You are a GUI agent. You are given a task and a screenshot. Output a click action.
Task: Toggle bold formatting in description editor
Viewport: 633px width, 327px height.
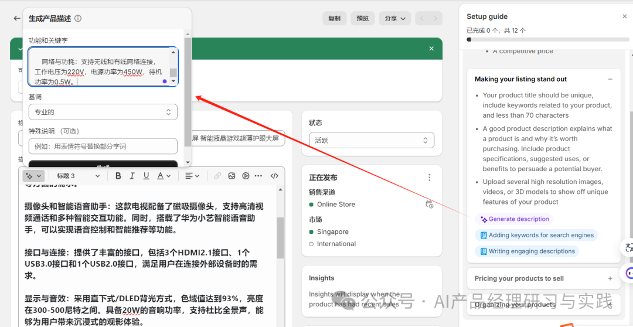pos(118,176)
